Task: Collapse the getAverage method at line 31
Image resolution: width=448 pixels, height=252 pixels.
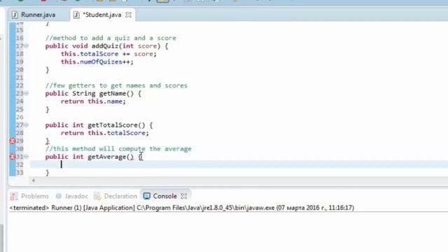Action: pos(27,157)
